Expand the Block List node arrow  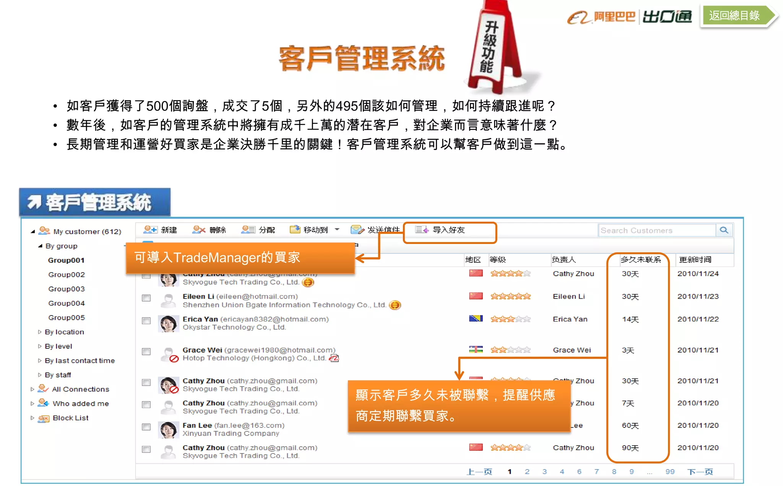[32, 418]
